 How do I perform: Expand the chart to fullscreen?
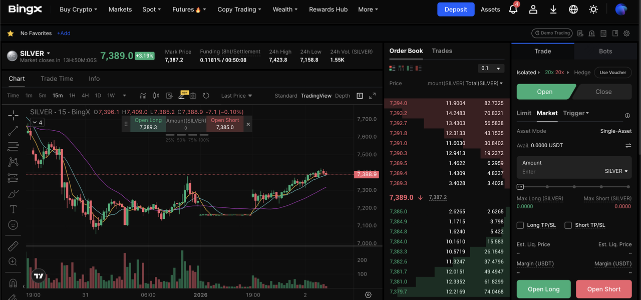click(x=372, y=96)
